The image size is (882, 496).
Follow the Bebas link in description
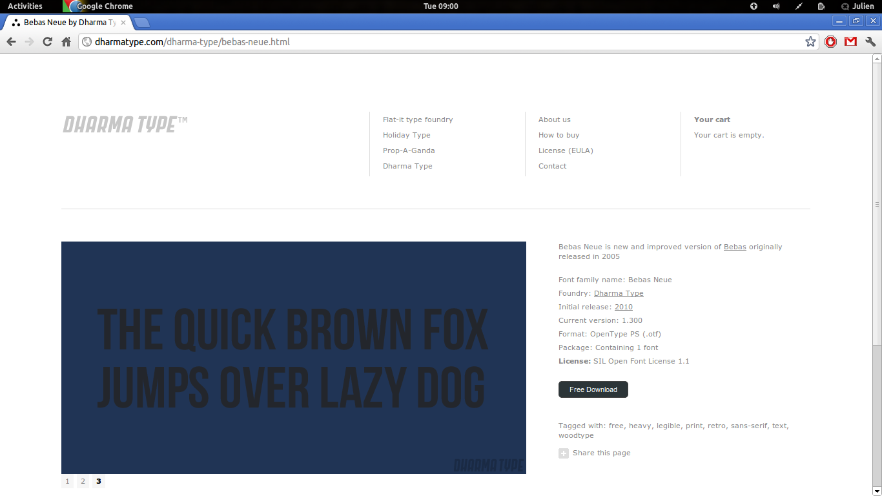[735, 247]
